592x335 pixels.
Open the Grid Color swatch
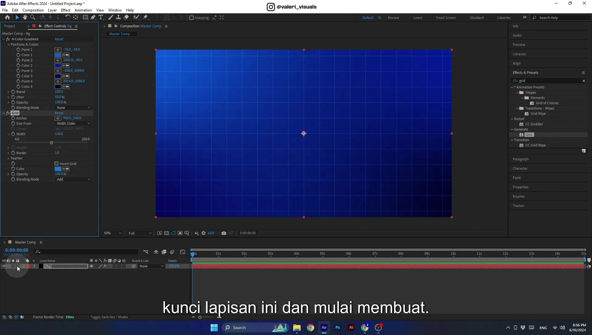tap(58, 169)
